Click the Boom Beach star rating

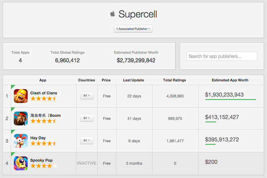click(x=43, y=121)
